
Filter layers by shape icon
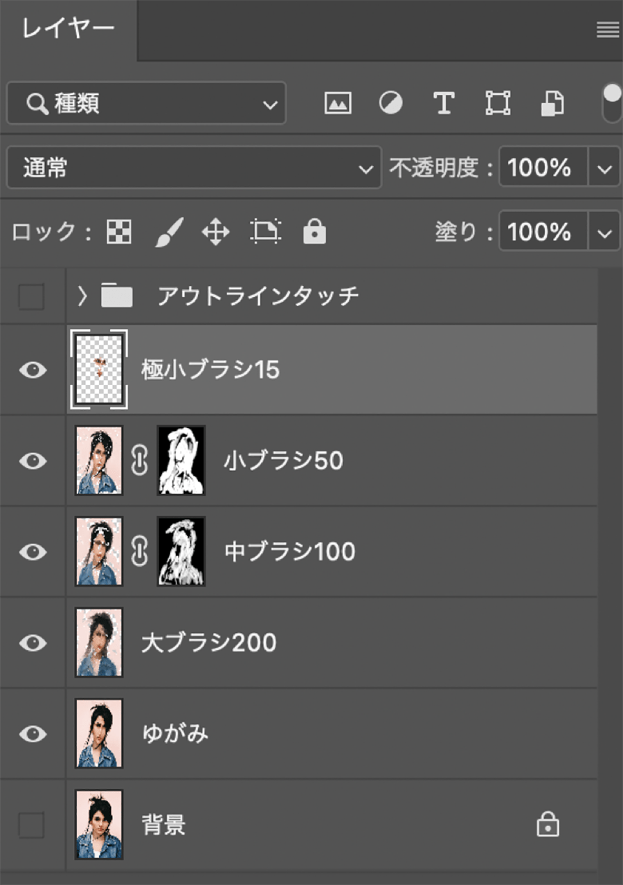click(x=498, y=103)
